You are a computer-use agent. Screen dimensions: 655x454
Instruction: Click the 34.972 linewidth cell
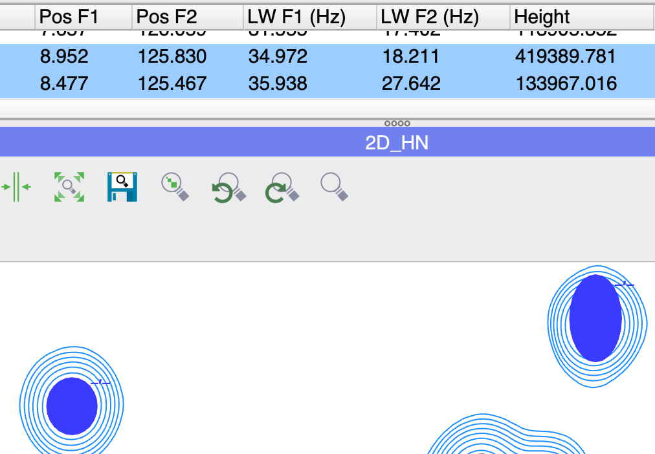(278, 56)
